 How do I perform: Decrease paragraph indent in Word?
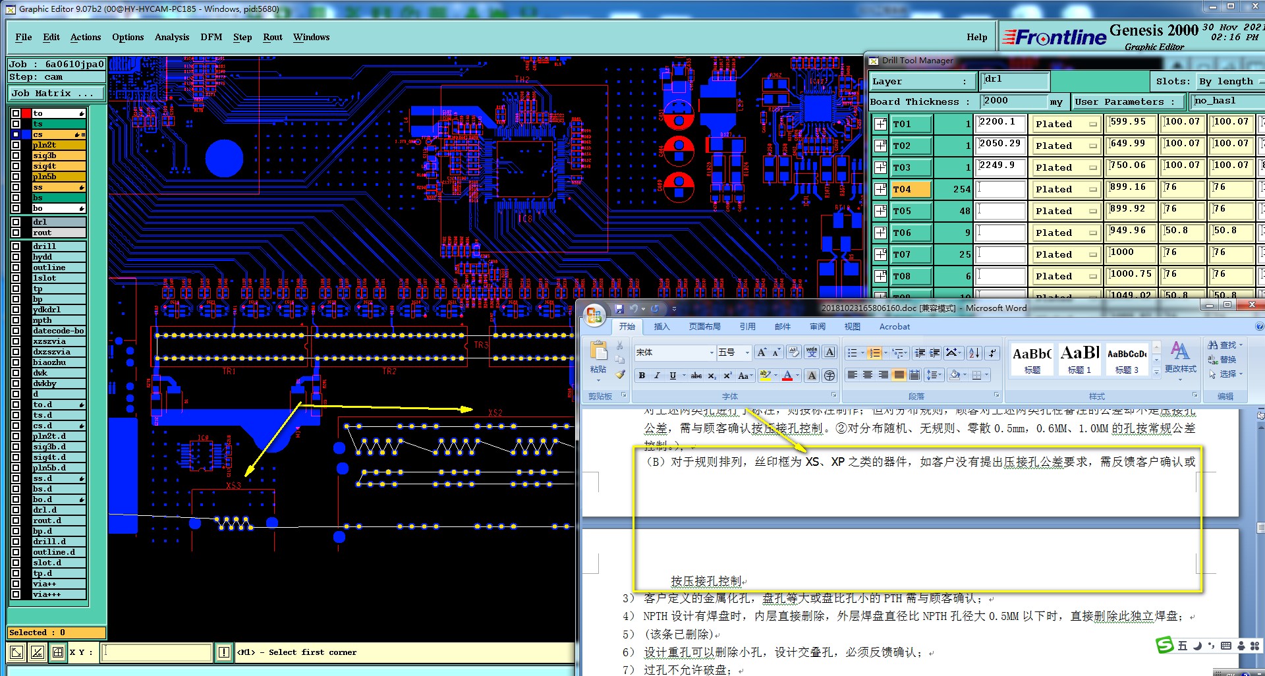(920, 352)
